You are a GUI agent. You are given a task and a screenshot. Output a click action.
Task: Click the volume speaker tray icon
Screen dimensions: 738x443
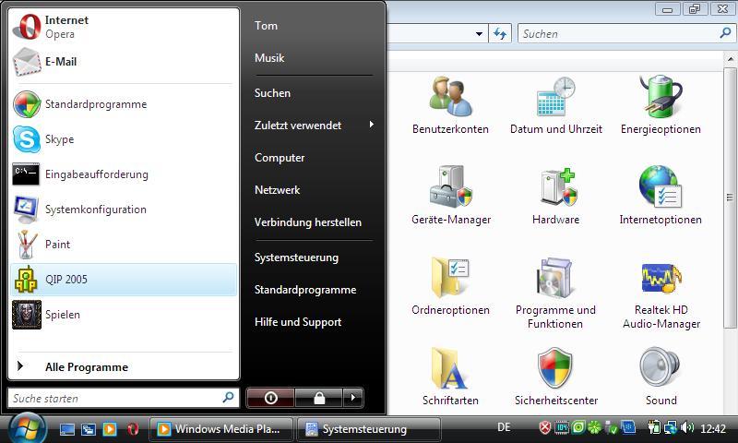[x=687, y=427]
